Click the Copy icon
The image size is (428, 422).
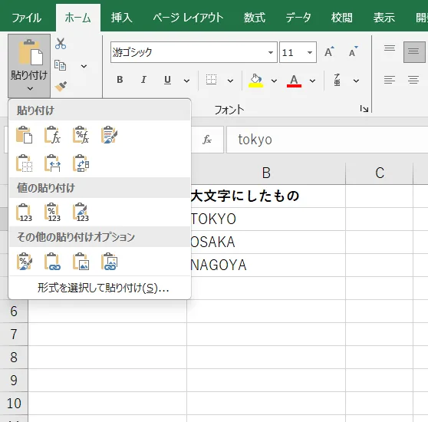click(x=61, y=66)
